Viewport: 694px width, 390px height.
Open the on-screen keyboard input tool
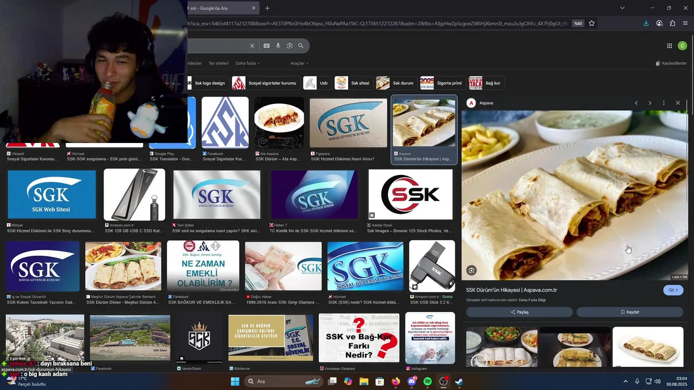pos(267,46)
